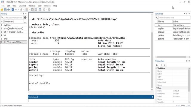The height and width of the screenshot is (107, 191).
Task: Click the More/Go toolbar icon
Action: 44,10
